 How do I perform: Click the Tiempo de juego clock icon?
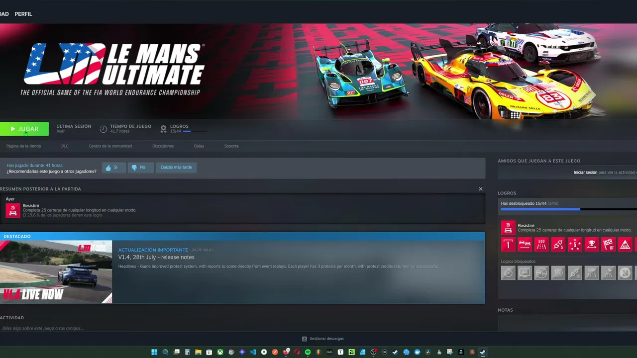(x=103, y=129)
